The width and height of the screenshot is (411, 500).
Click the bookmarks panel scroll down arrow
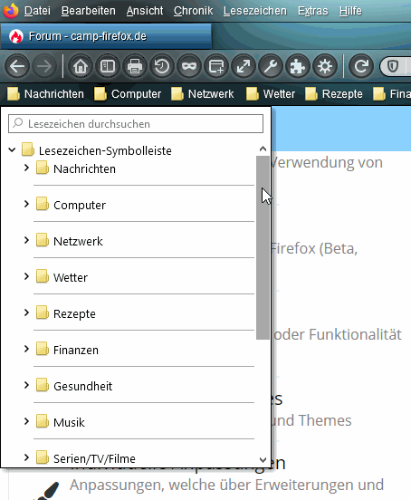[263, 460]
